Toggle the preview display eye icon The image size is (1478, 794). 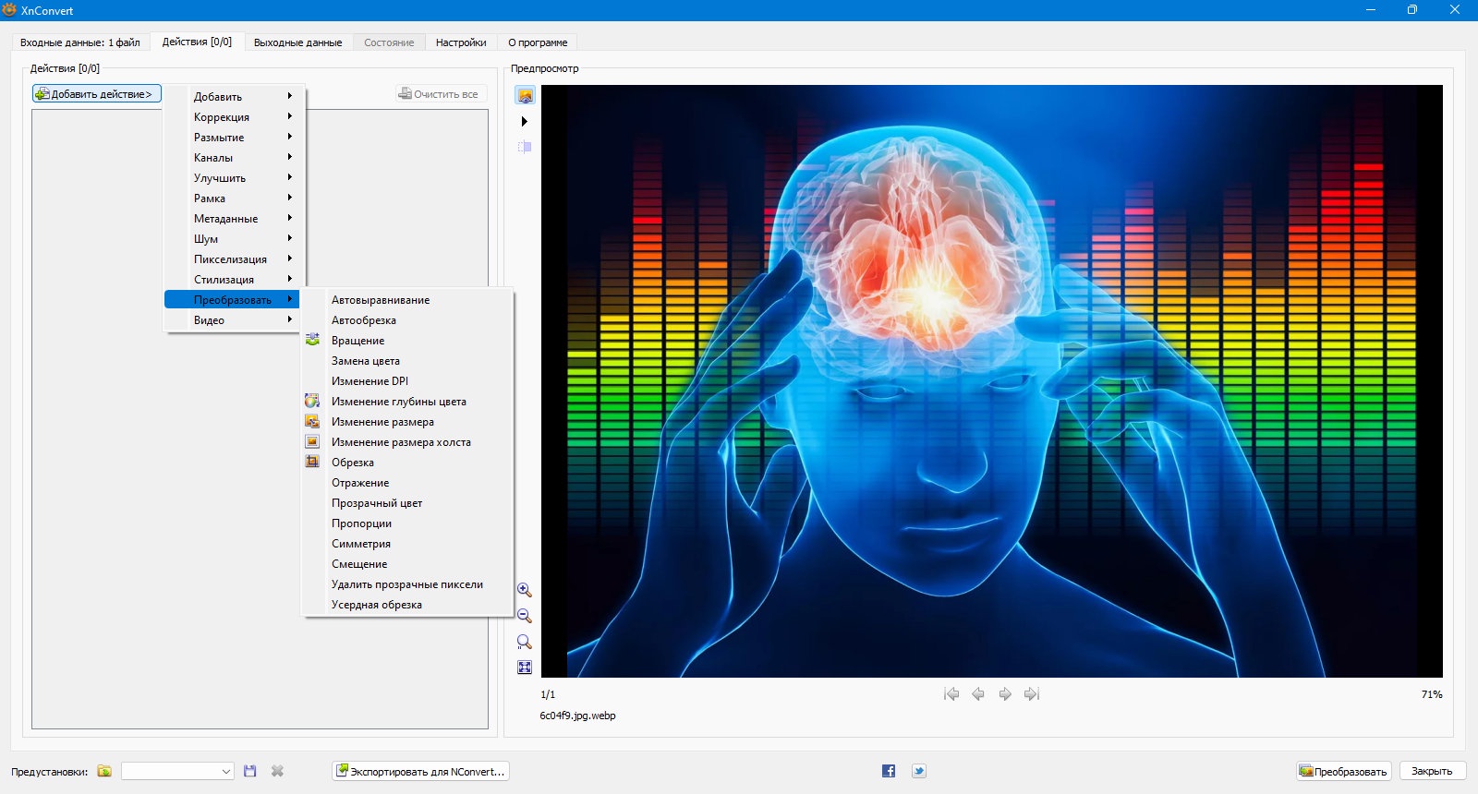(x=525, y=95)
